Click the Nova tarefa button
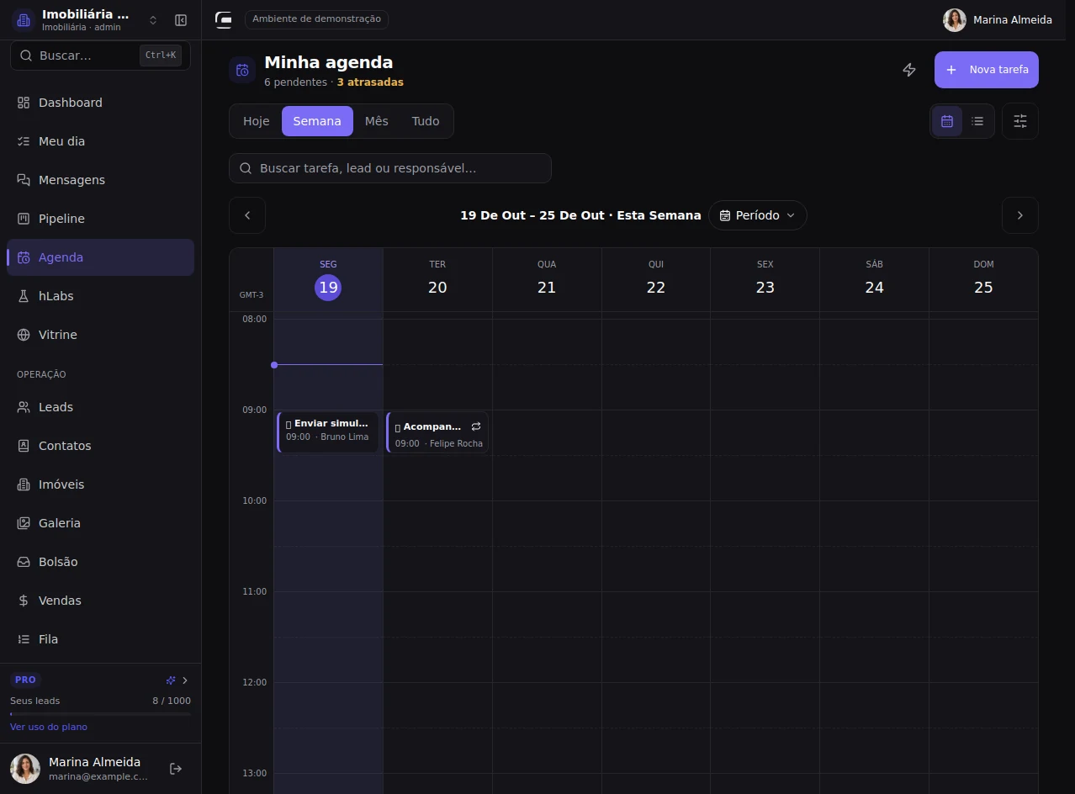Screen dimensions: 1075x794 coord(987,70)
